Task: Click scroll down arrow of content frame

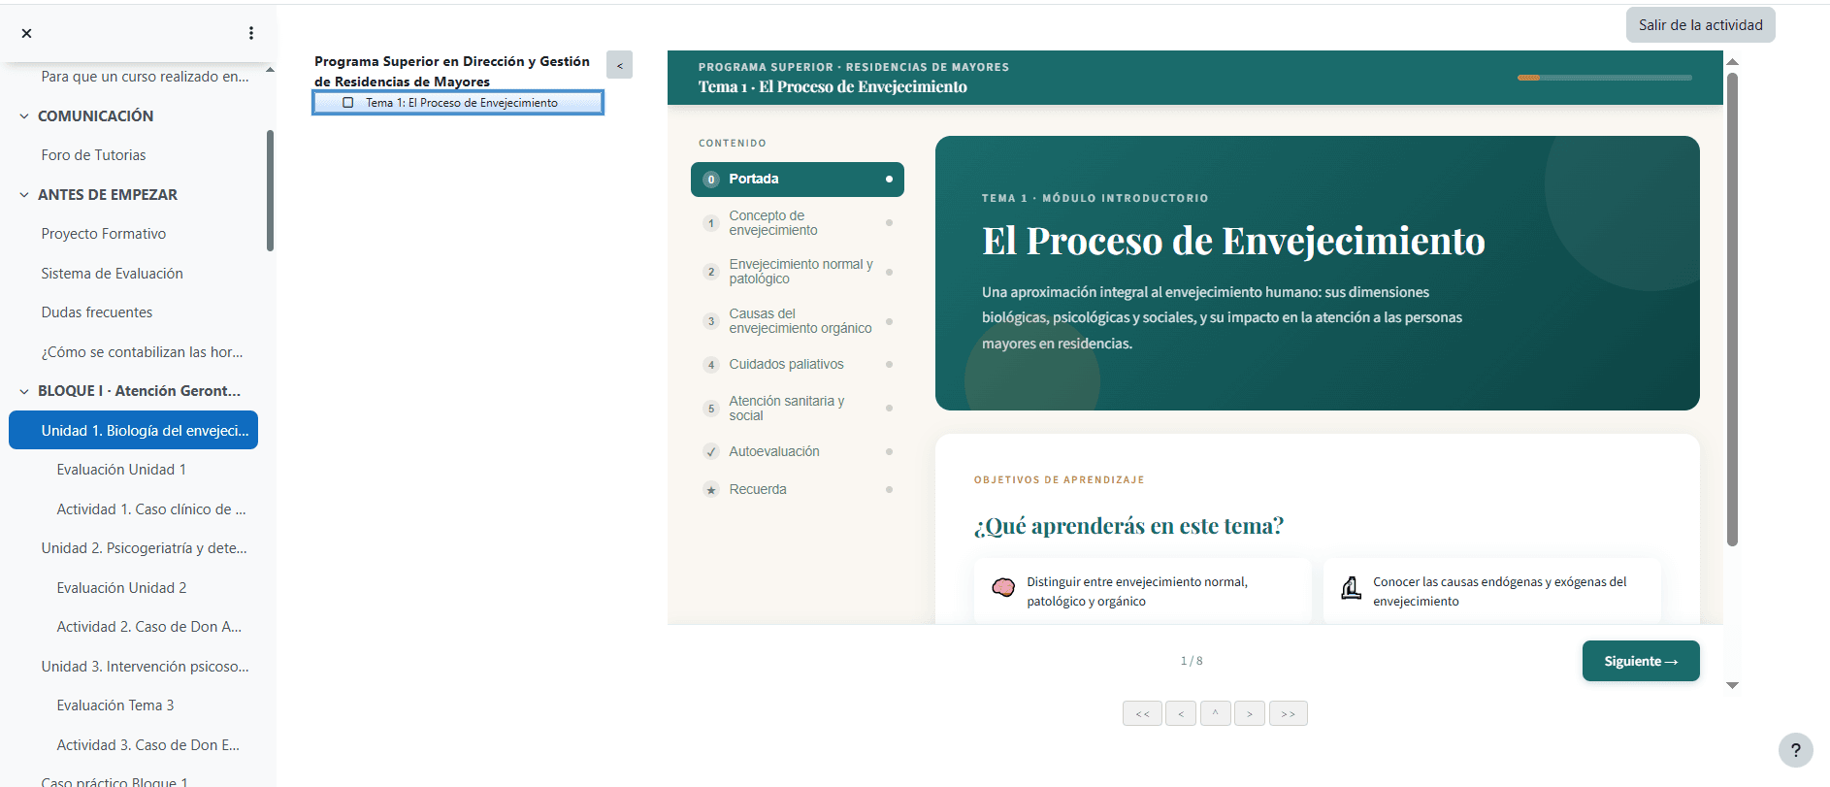Action: click(x=1732, y=685)
